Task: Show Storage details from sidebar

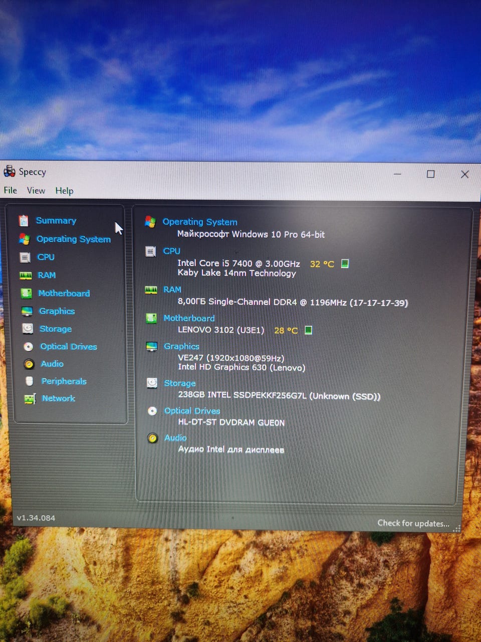Action: click(x=56, y=329)
